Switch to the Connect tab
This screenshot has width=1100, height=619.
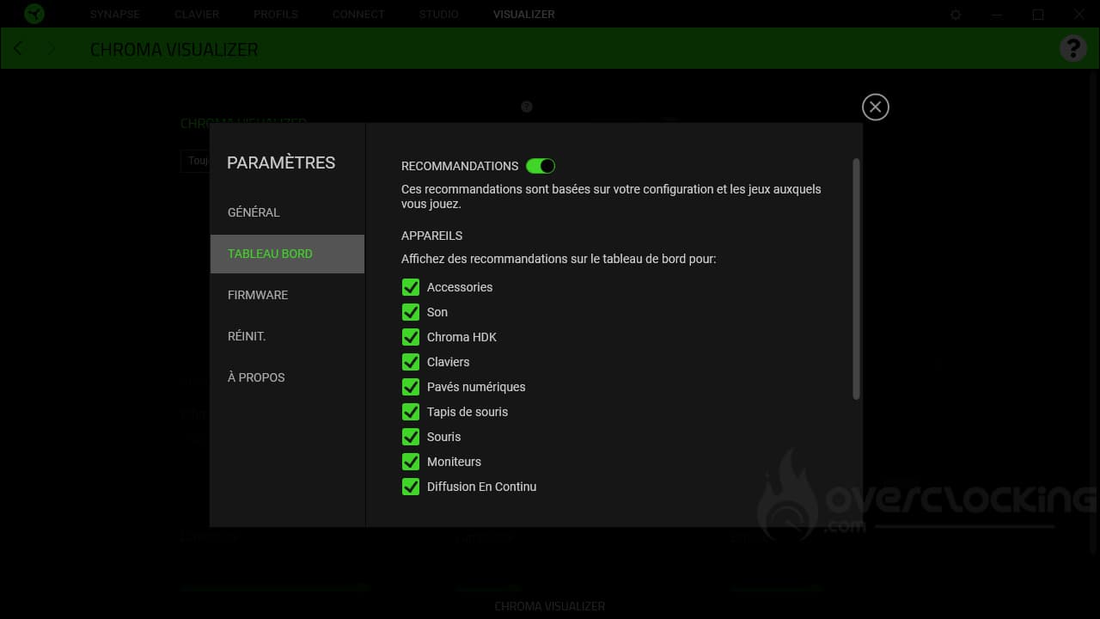(358, 15)
